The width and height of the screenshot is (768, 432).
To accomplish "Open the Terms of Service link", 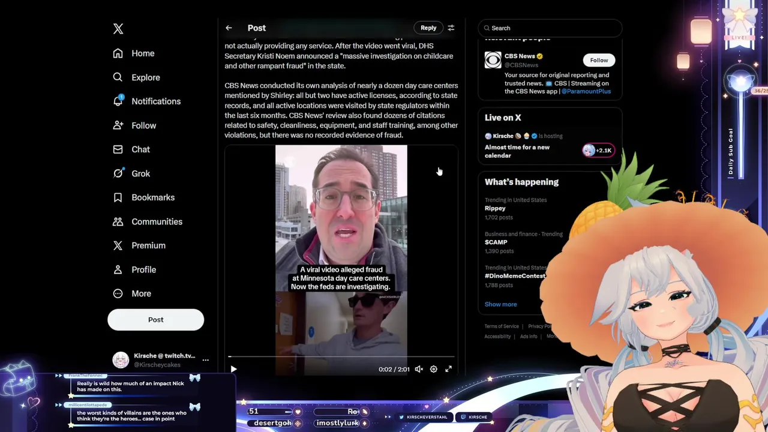I will 502,326.
